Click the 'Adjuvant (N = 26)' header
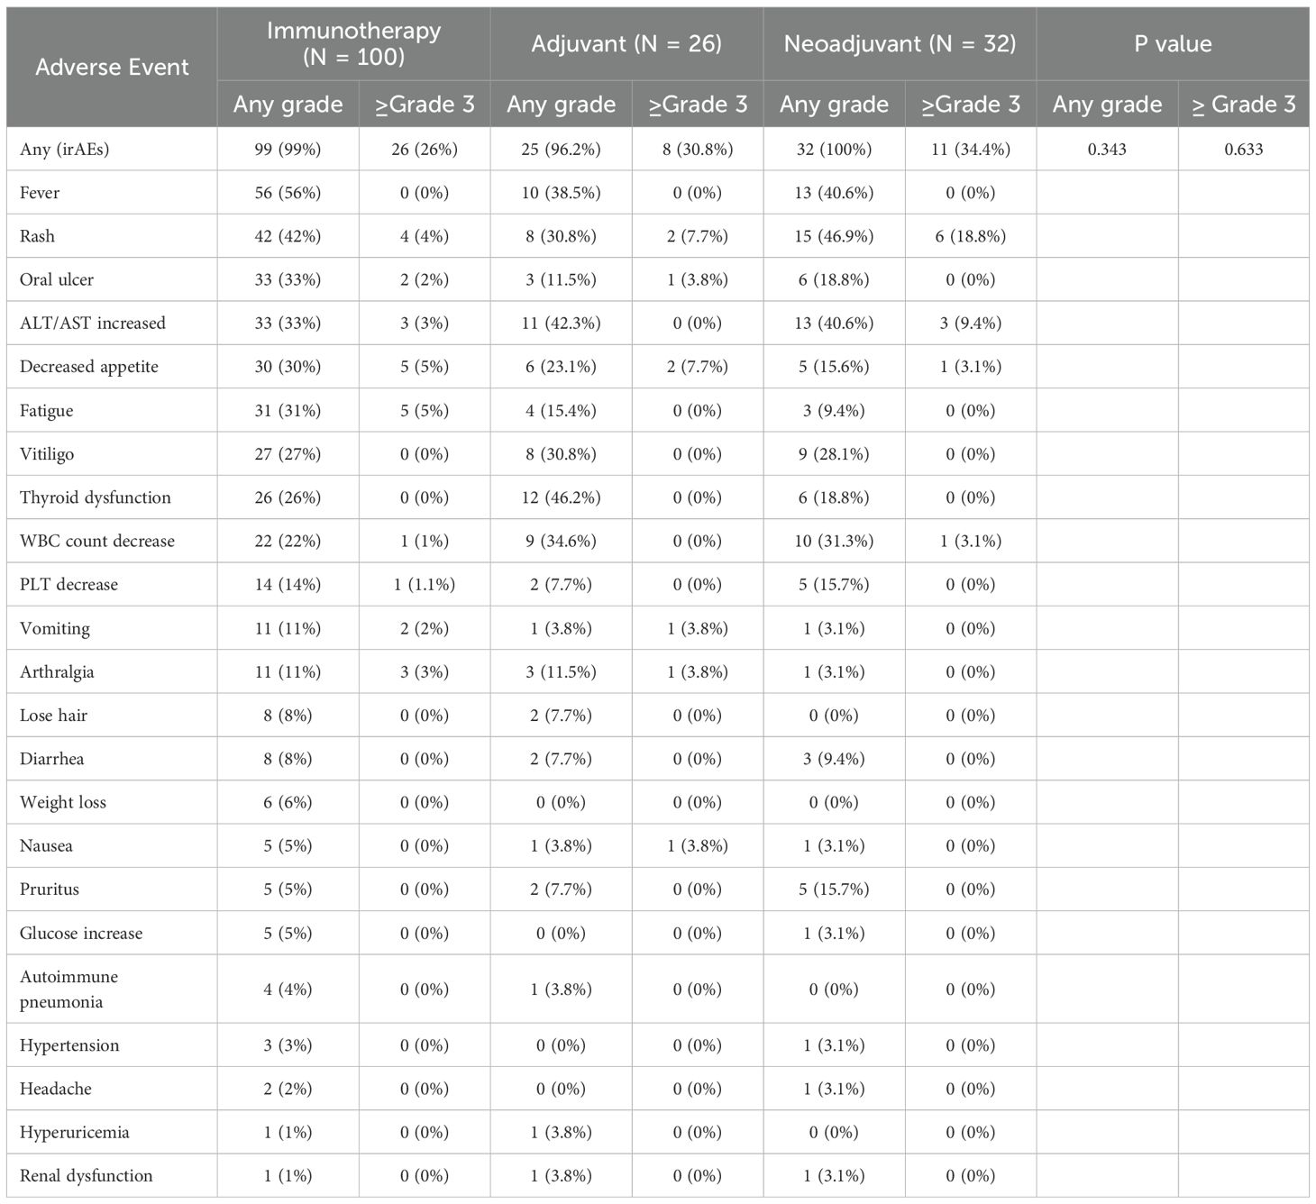This screenshot has height=1204, width=1316. 626,43
